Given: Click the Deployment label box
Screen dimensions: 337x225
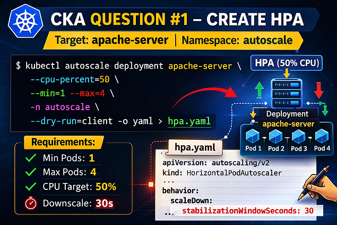Looking at the screenshot, I should point(287,114).
